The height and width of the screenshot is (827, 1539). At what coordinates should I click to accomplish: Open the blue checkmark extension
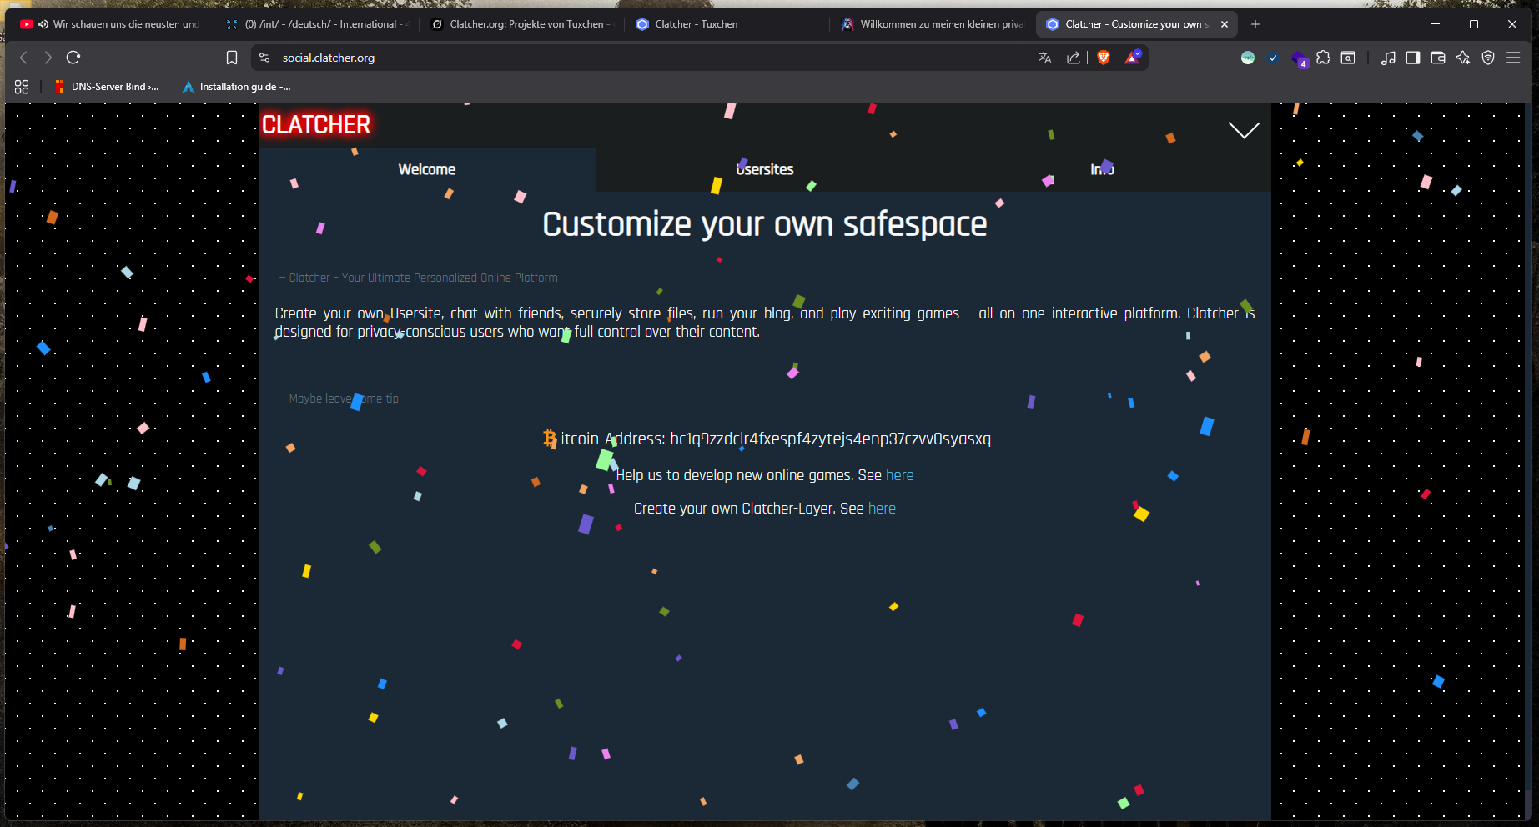(1273, 58)
